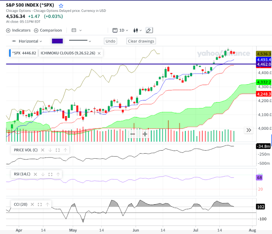The image size is (272, 234).
Task: Select the PRICE VOL (C) label
Action: click(x=25, y=150)
